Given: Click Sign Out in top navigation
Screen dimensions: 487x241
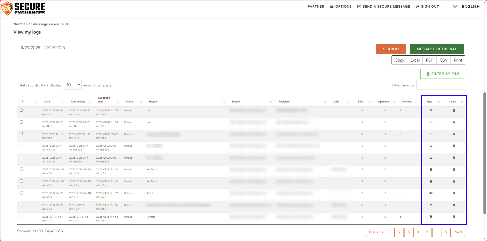Looking at the screenshot, I should [427, 7].
